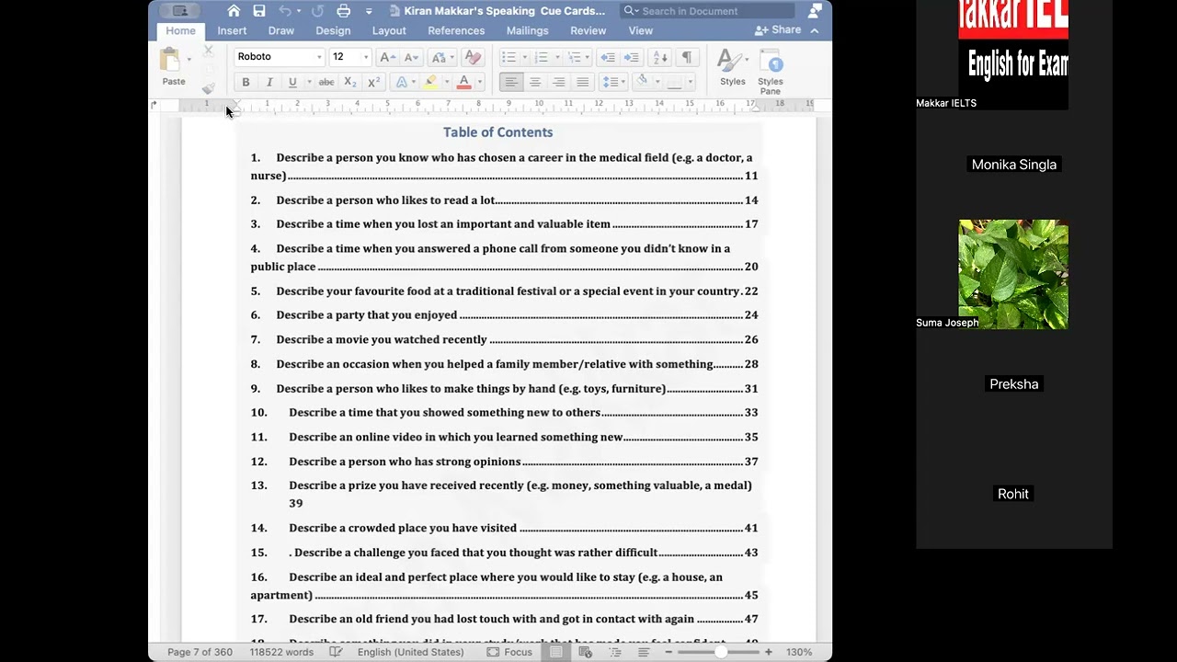The height and width of the screenshot is (662, 1177).
Task: Open the Styles Pane
Action: (x=771, y=72)
